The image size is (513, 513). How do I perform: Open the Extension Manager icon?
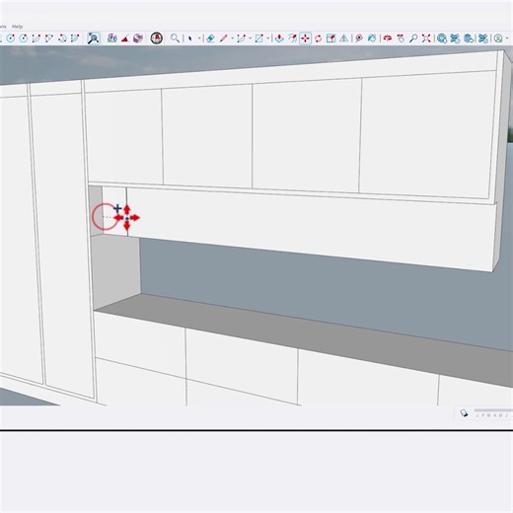482,38
